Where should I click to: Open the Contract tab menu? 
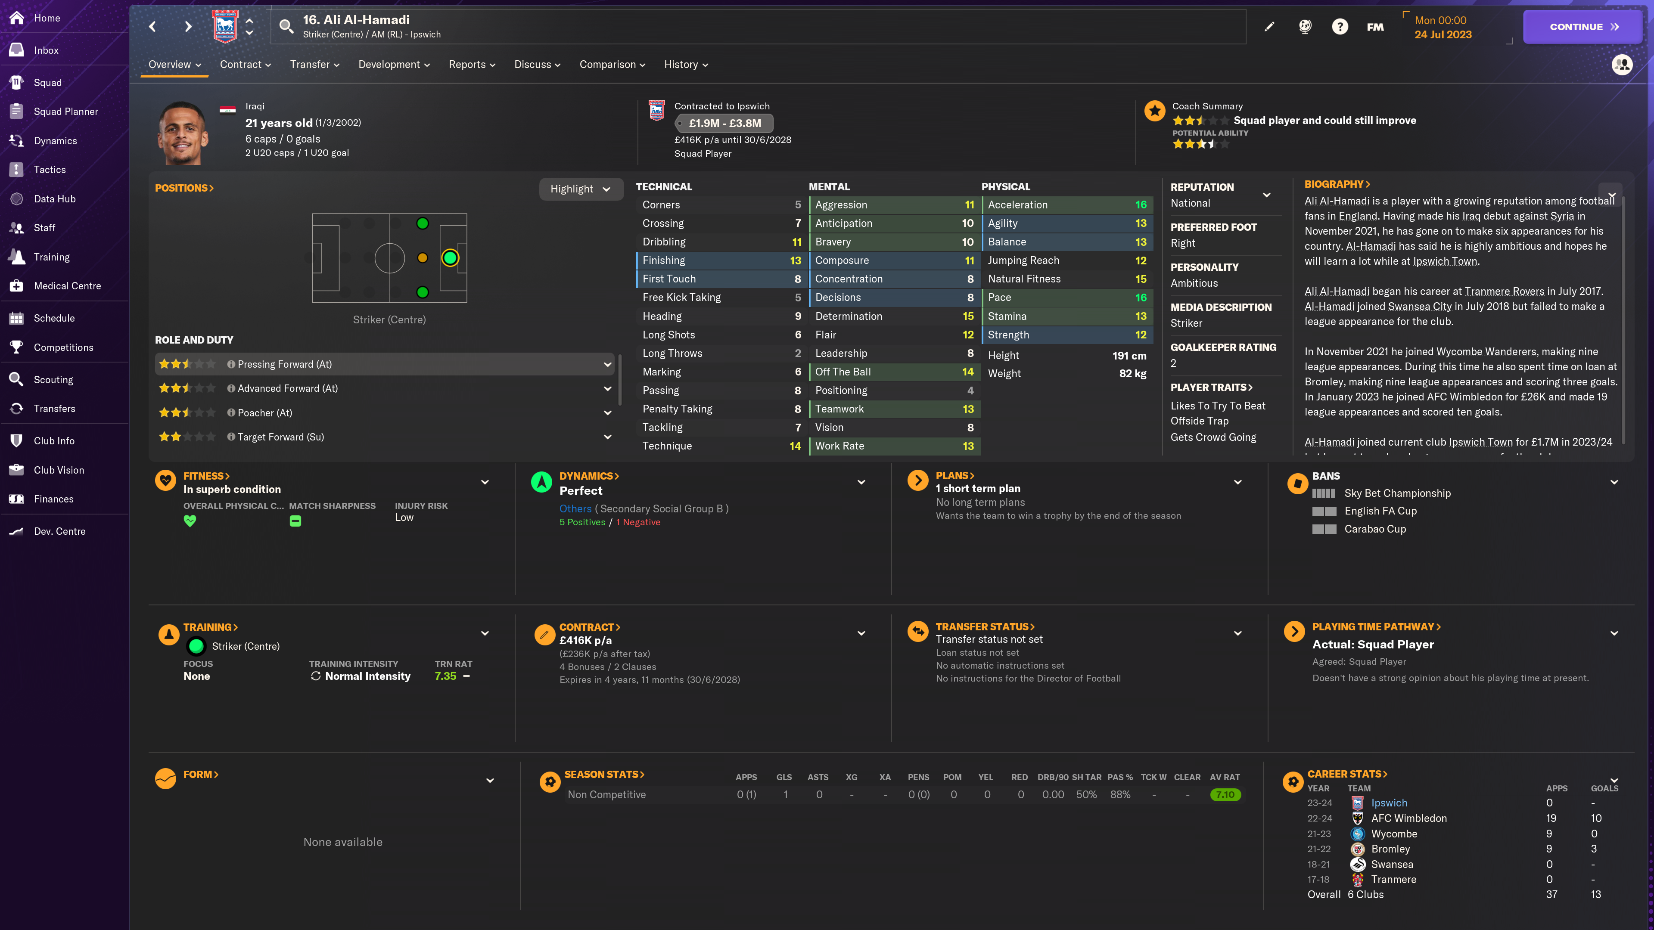tap(245, 64)
